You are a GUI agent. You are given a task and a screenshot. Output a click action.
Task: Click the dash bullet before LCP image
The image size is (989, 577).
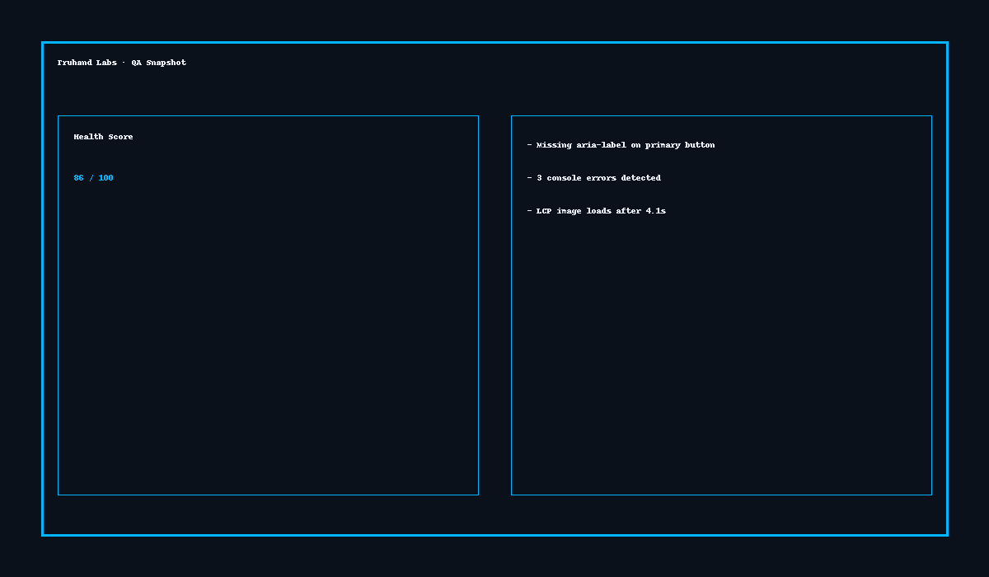coord(530,211)
